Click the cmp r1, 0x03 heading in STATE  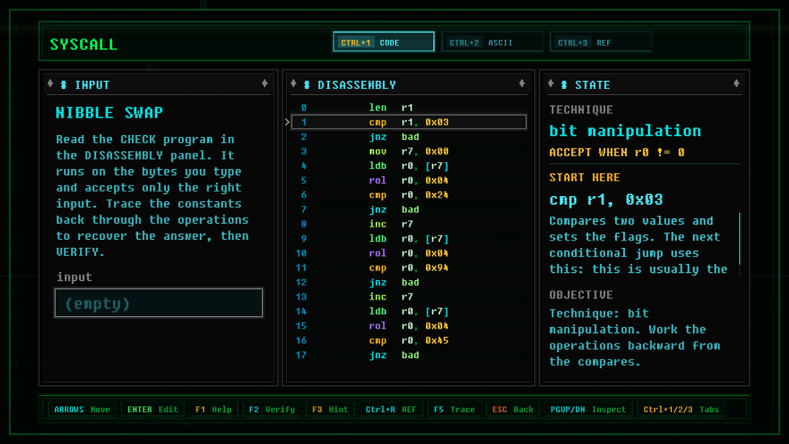[x=606, y=200]
